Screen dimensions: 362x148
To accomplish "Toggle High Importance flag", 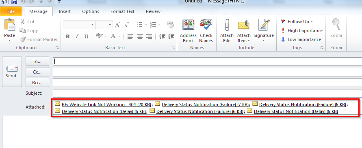I will coord(301,30).
